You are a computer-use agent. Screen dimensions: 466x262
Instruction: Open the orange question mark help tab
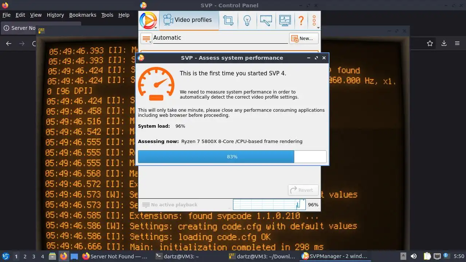coord(301,20)
